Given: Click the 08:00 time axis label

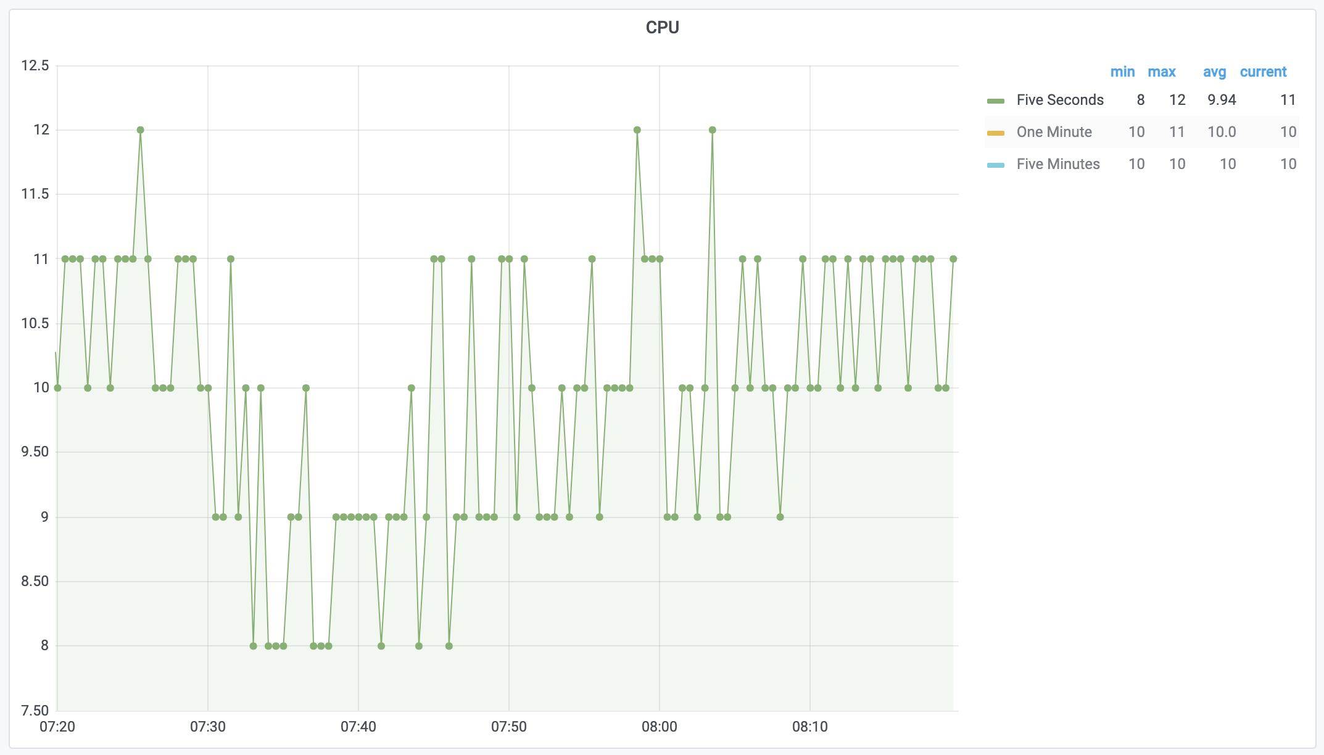Looking at the screenshot, I should click(x=660, y=727).
